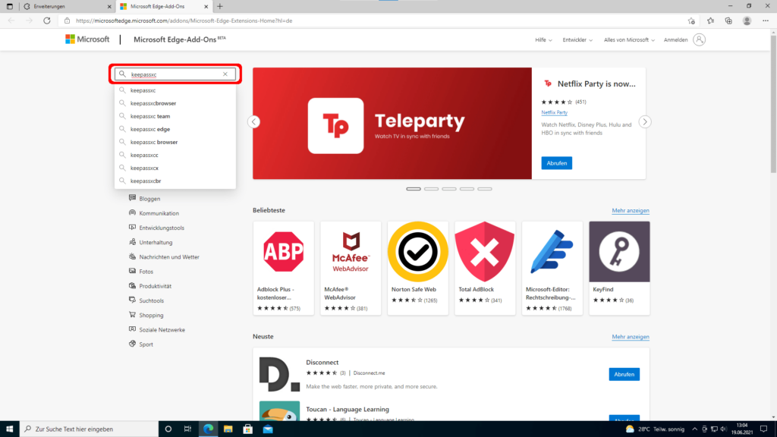Jump to the third carousel indicator

pos(449,189)
